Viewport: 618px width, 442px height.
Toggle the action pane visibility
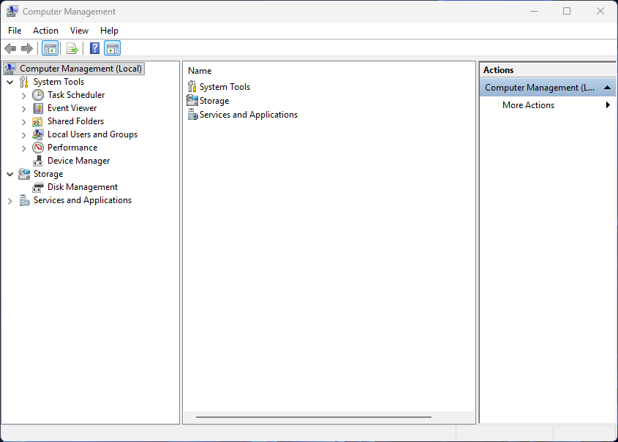click(x=112, y=47)
